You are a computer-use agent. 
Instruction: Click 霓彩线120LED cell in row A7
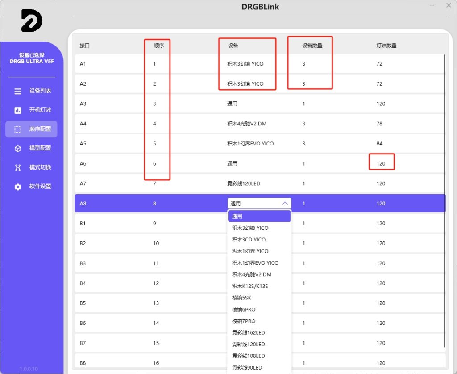click(243, 183)
